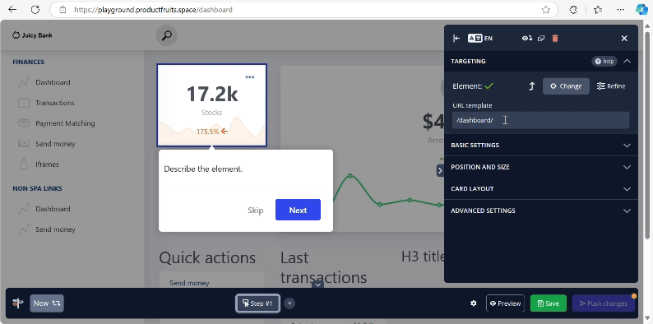Click the language translation EN icon
The width and height of the screenshot is (653, 324).
click(480, 39)
